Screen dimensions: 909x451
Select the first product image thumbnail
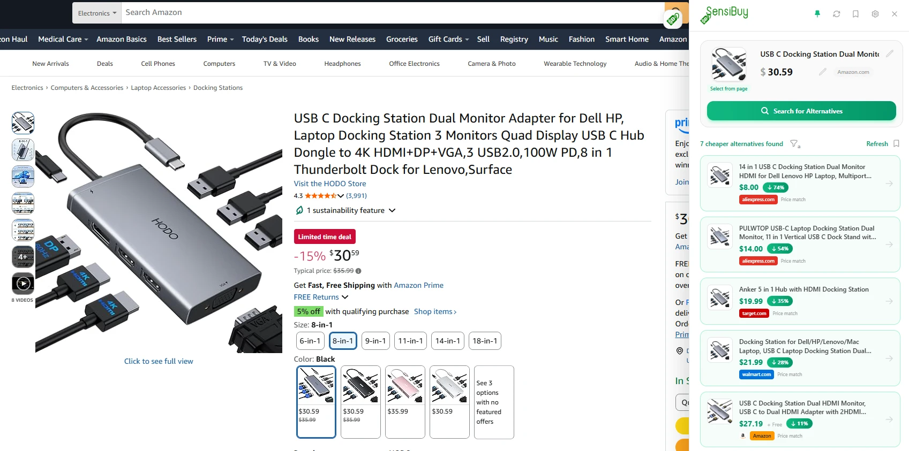23,123
